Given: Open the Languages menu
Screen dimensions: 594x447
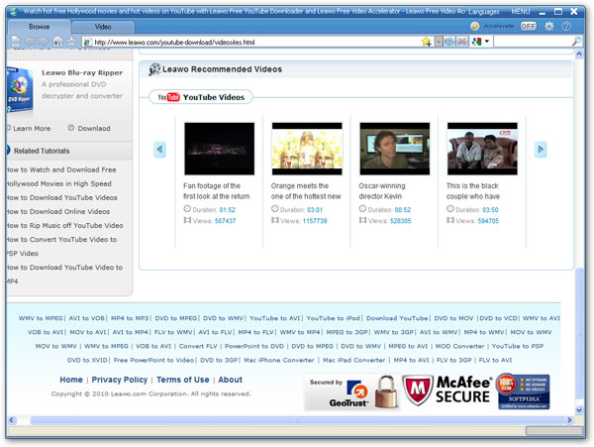Looking at the screenshot, I should point(484,11).
